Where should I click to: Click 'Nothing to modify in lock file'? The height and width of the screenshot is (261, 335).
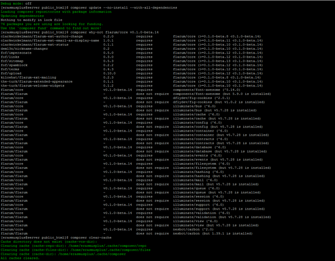pyautogui.click(x=31, y=20)
